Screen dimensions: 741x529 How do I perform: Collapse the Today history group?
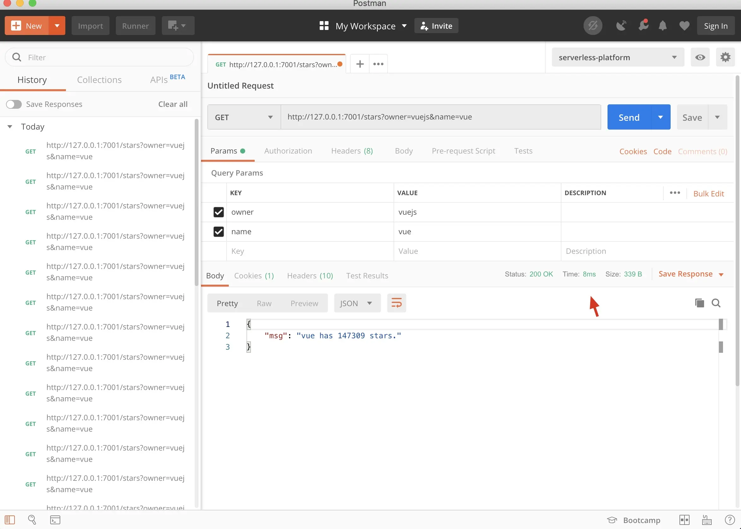pyautogui.click(x=10, y=127)
